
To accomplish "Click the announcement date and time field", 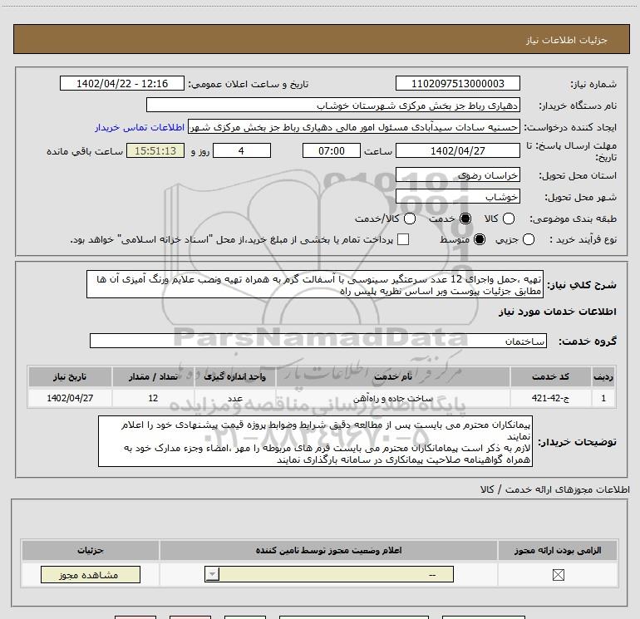I will tap(122, 83).
